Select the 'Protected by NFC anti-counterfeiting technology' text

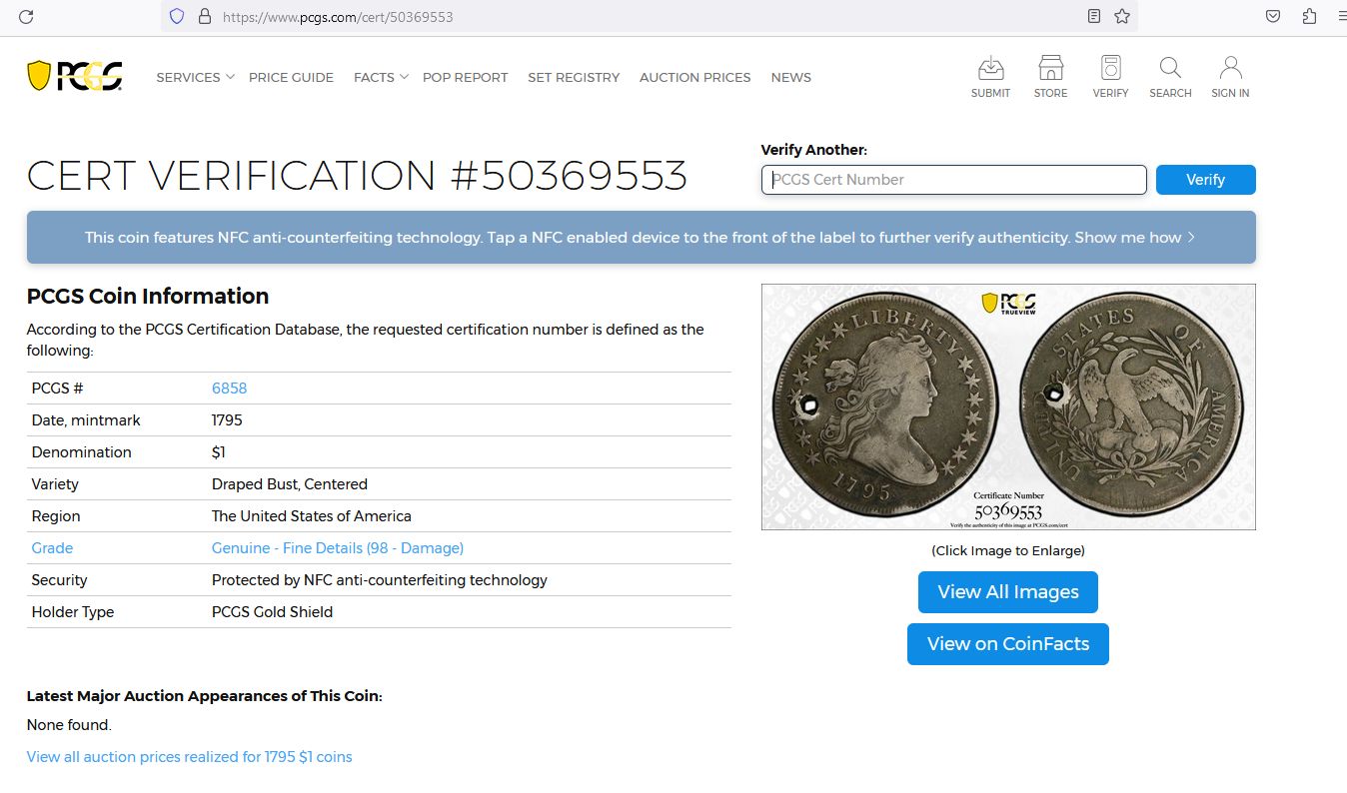pos(380,580)
